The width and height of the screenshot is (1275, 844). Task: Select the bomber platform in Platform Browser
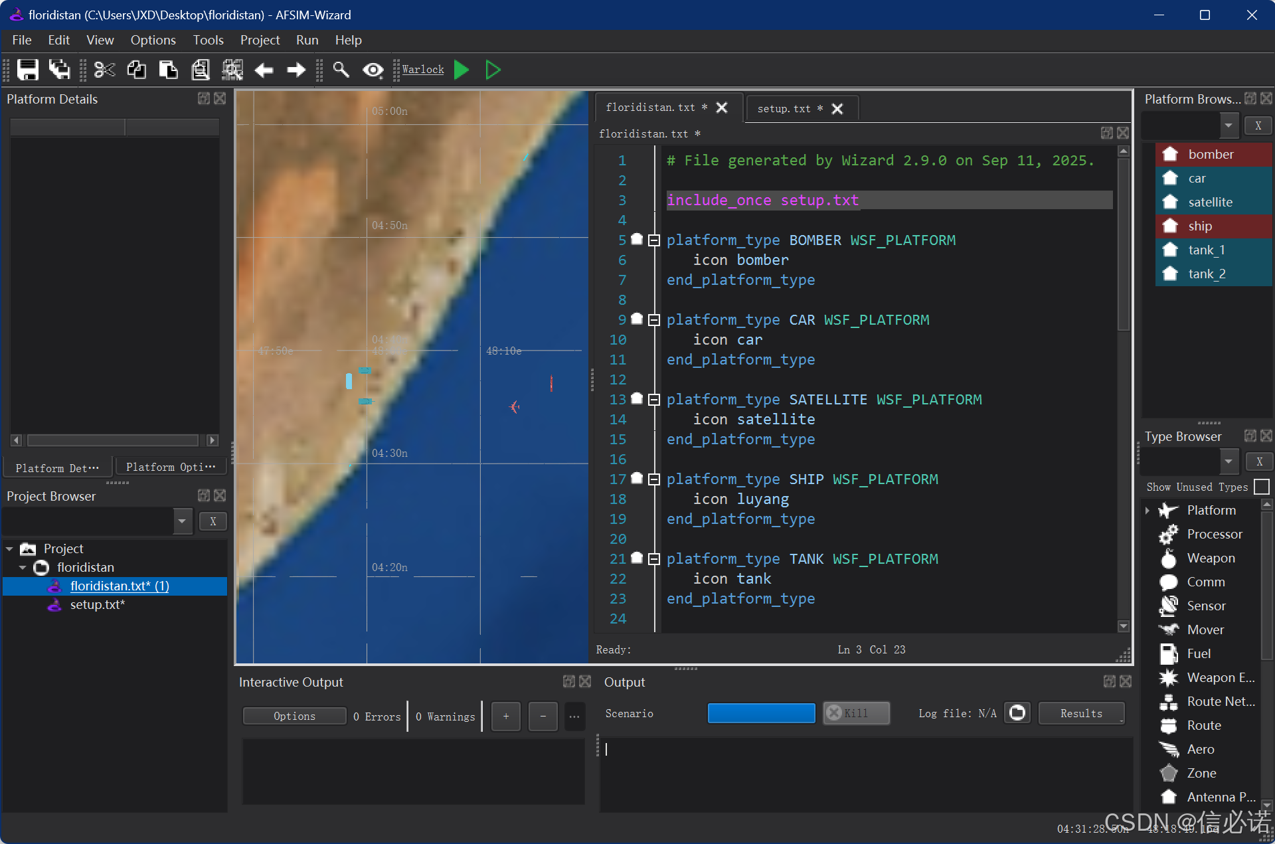(x=1213, y=155)
